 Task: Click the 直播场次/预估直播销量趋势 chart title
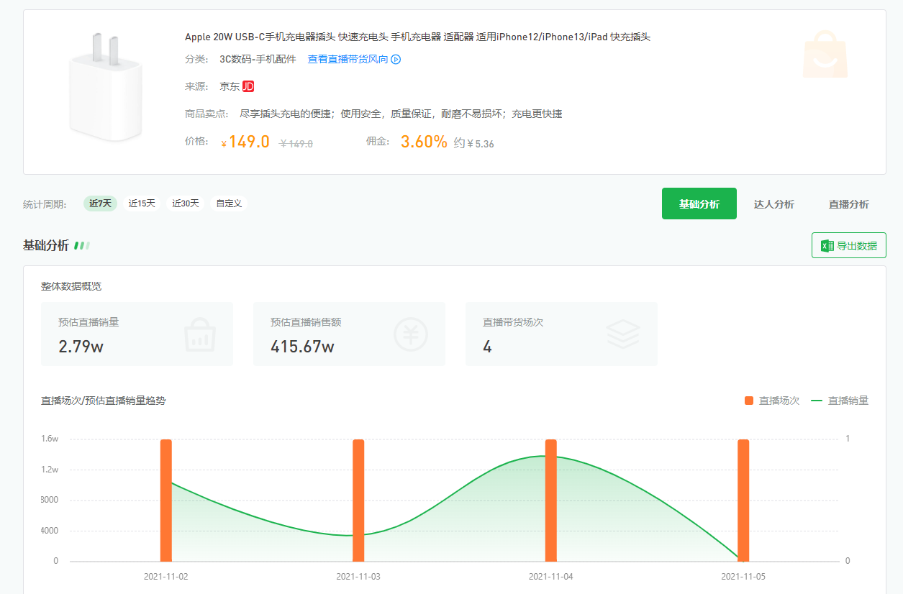pyautogui.click(x=104, y=401)
